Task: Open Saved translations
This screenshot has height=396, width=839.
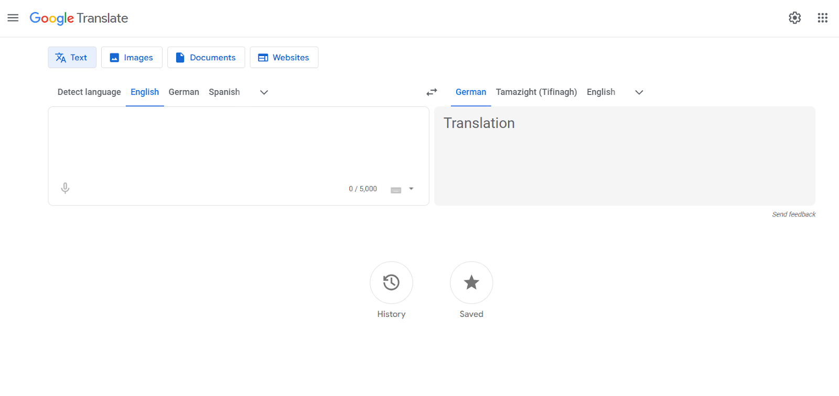Action: (x=471, y=283)
